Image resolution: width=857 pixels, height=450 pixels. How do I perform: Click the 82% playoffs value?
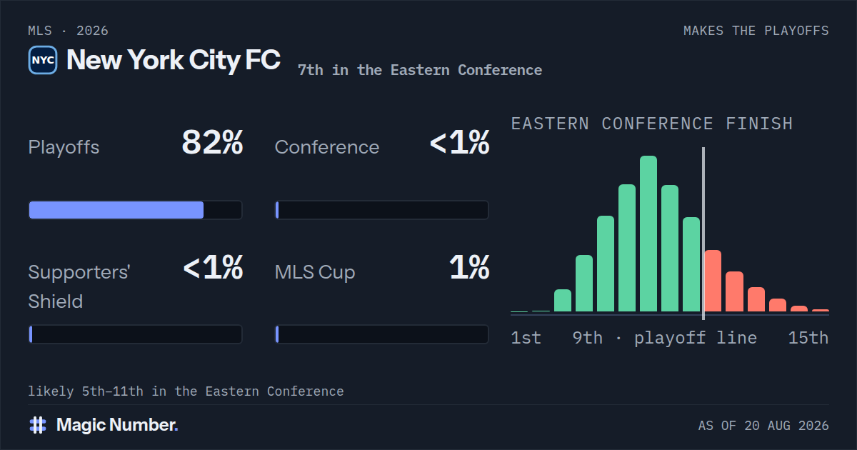[212, 143]
